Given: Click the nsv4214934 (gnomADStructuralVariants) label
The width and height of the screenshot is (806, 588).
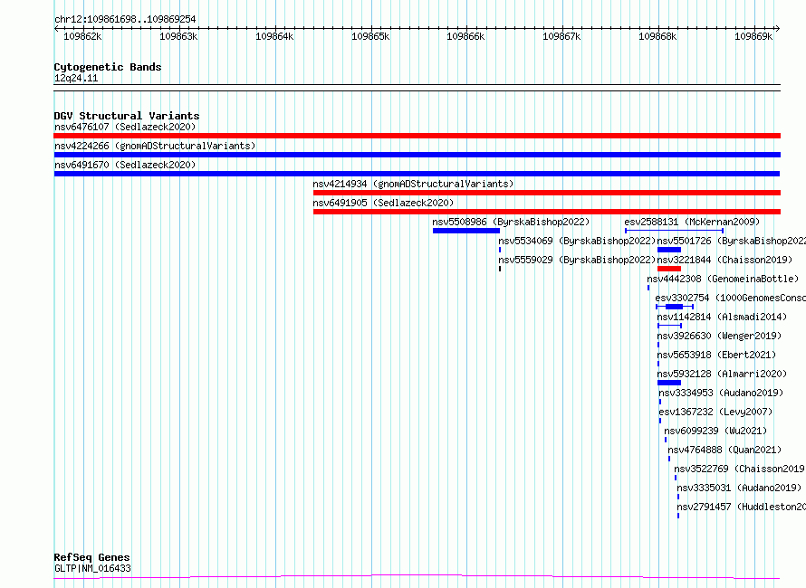Looking at the screenshot, I should (413, 184).
